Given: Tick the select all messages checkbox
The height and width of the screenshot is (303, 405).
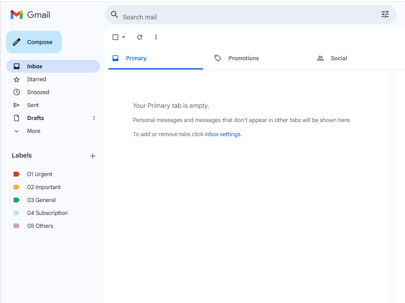Looking at the screenshot, I should coord(115,37).
